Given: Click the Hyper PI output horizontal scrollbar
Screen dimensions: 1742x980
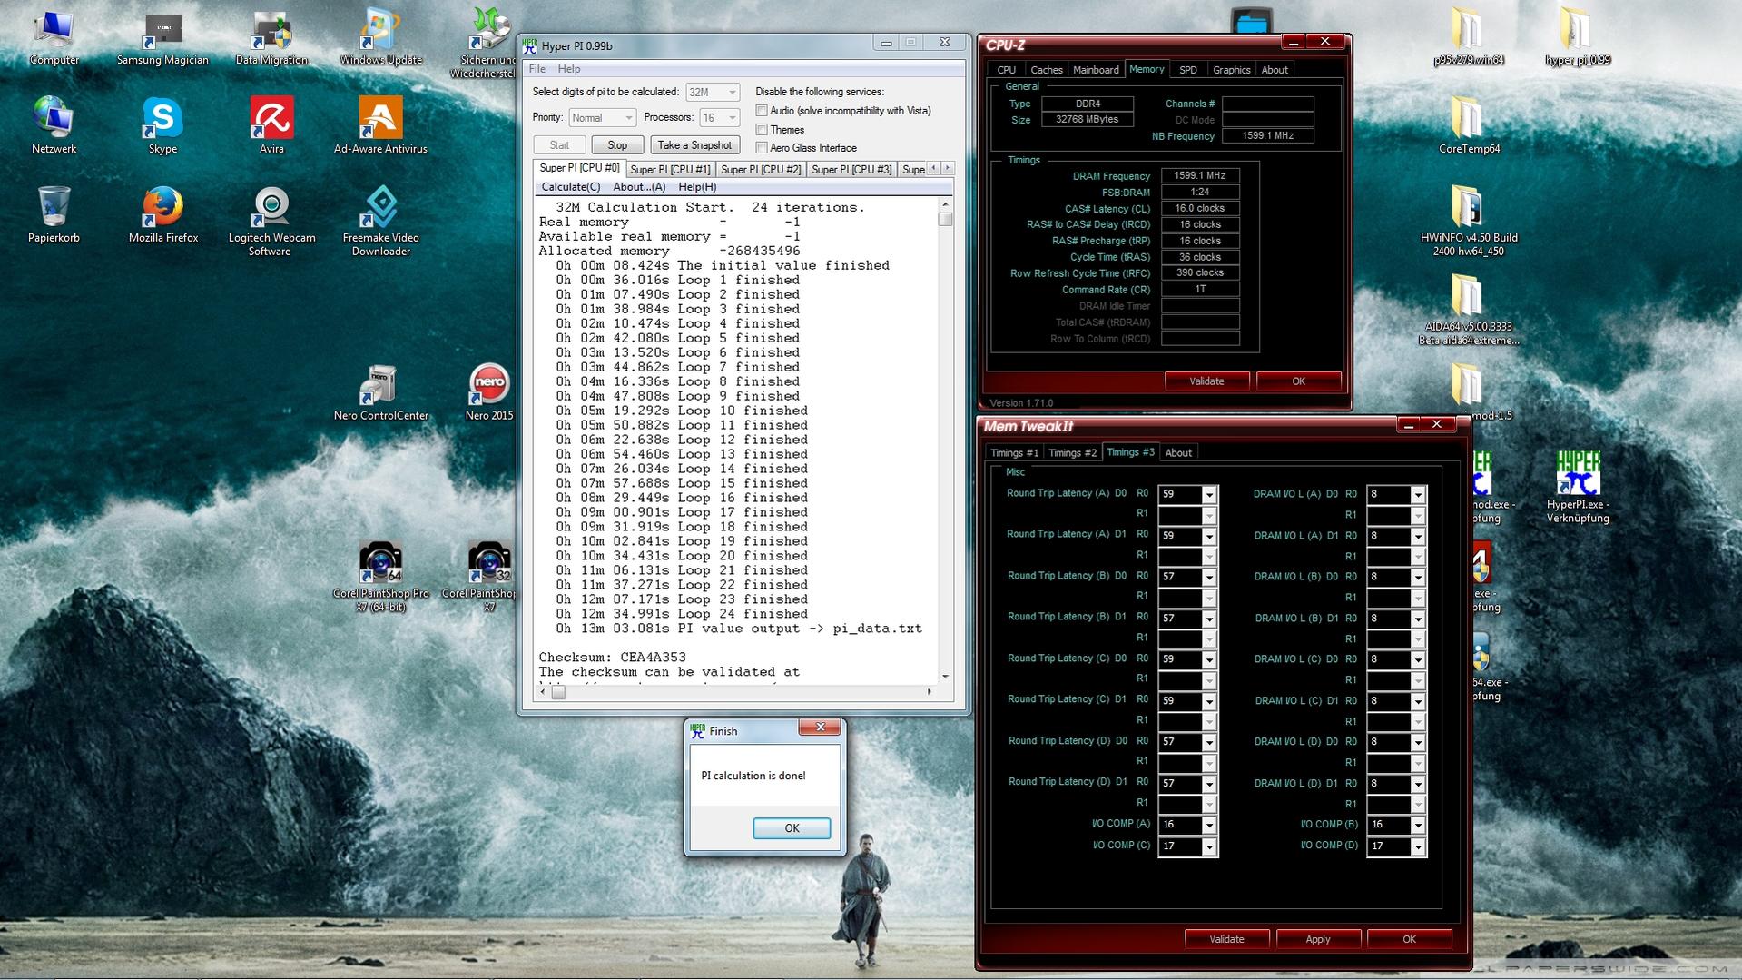Looking at the screenshot, I should pyautogui.click(x=736, y=692).
